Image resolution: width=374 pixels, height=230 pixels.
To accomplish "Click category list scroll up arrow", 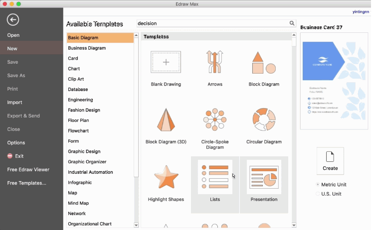I will 136,35.
